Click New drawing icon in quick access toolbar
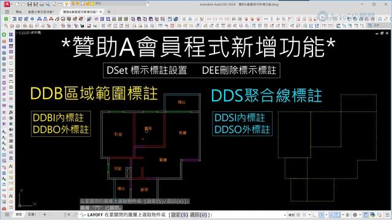Screen dimensions: 392x220 click(x=17, y=4)
